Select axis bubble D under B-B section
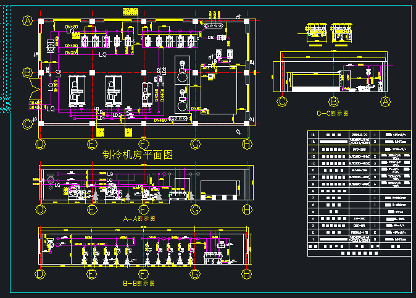416x298 pixels. tap(40, 274)
